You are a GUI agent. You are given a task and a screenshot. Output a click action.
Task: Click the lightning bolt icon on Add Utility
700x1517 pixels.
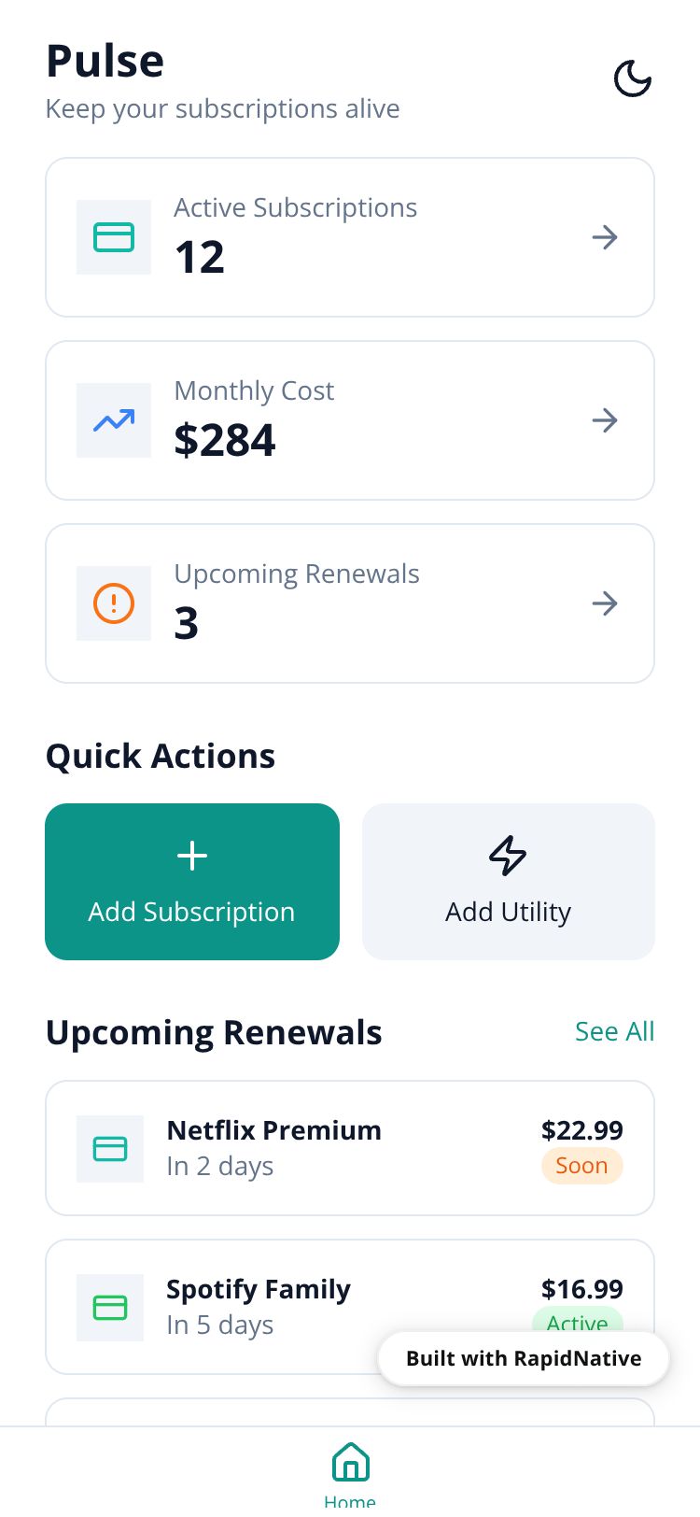tap(508, 855)
